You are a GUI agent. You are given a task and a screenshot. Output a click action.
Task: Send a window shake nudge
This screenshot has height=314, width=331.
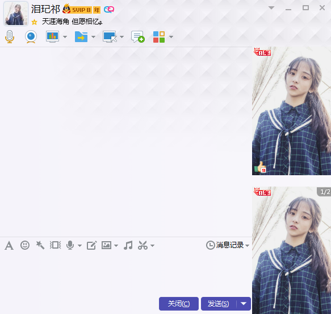(x=55, y=245)
